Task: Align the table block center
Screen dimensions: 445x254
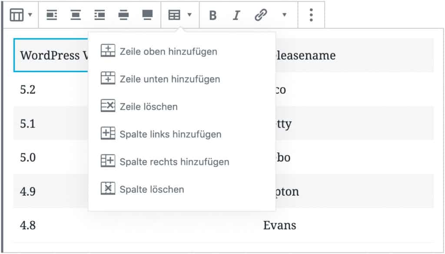Action: (76, 15)
